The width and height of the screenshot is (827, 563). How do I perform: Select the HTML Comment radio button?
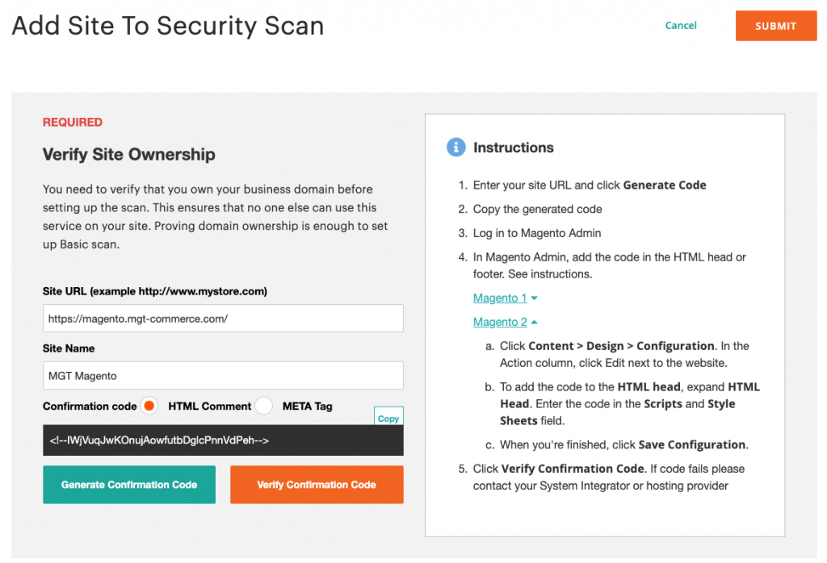tap(149, 406)
